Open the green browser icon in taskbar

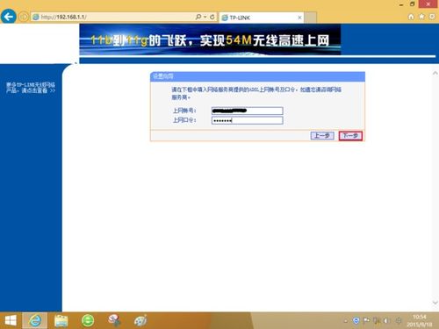pyautogui.click(x=88, y=320)
